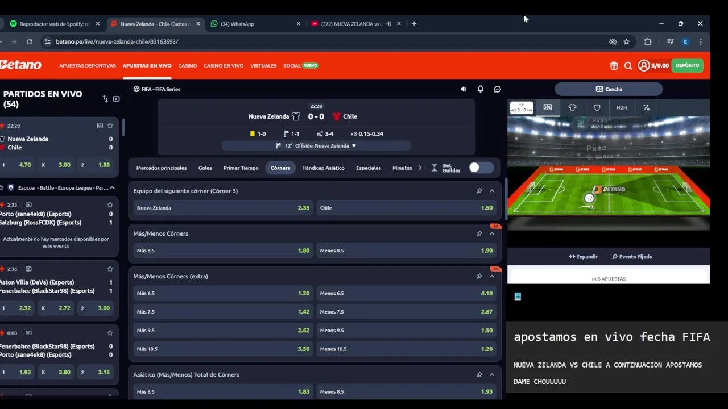Image resolution: width=728 pixels, height=409 pixels.
Task: Open the user account profile icon
Action: click(644, 65)
